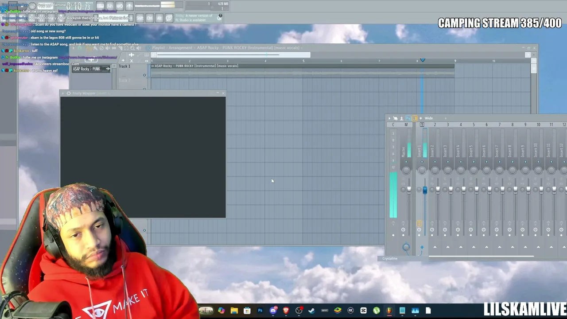Viewport: 567px width, 319px height.
Task: Click the playlist scrollbar left arrow
Action: tap(154, 55)
